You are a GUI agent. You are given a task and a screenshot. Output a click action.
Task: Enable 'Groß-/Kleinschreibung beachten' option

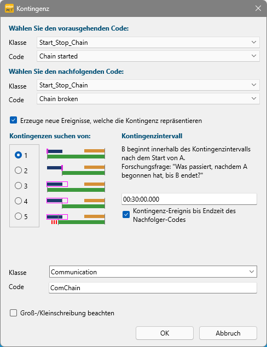[x=13, y=313]
